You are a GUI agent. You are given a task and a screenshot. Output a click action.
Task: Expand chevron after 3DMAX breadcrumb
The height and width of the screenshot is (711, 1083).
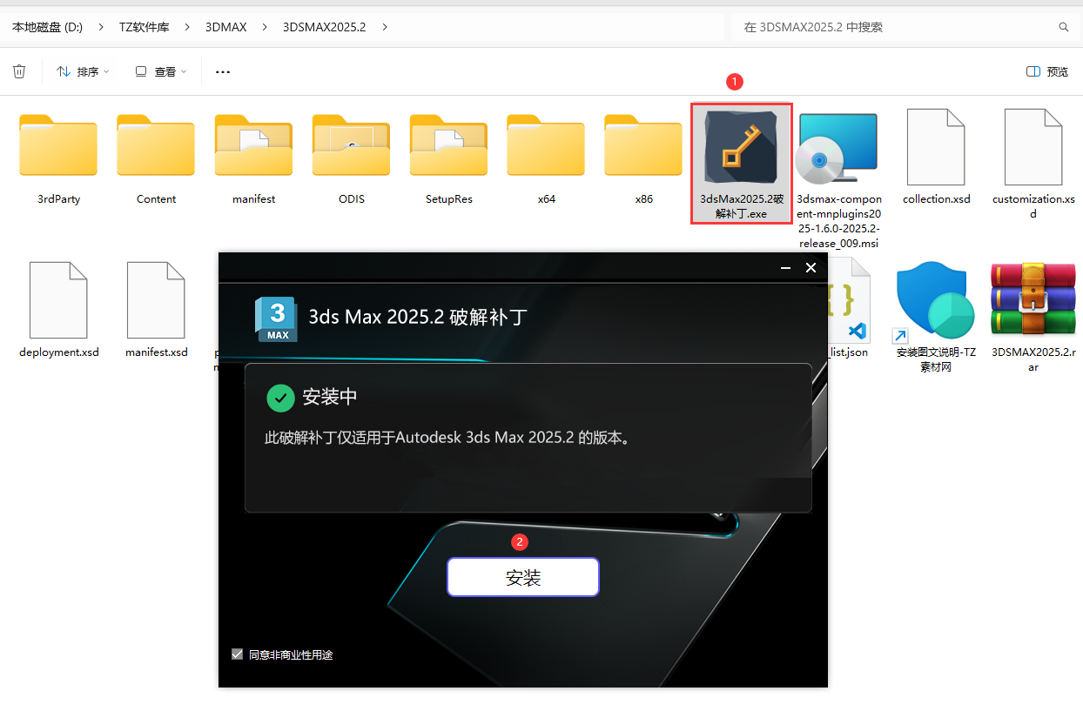(265, 27)
